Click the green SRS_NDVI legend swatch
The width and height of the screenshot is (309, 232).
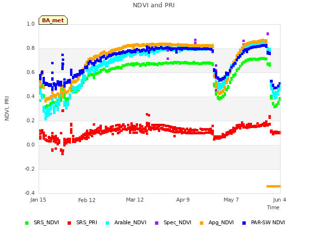27,223
